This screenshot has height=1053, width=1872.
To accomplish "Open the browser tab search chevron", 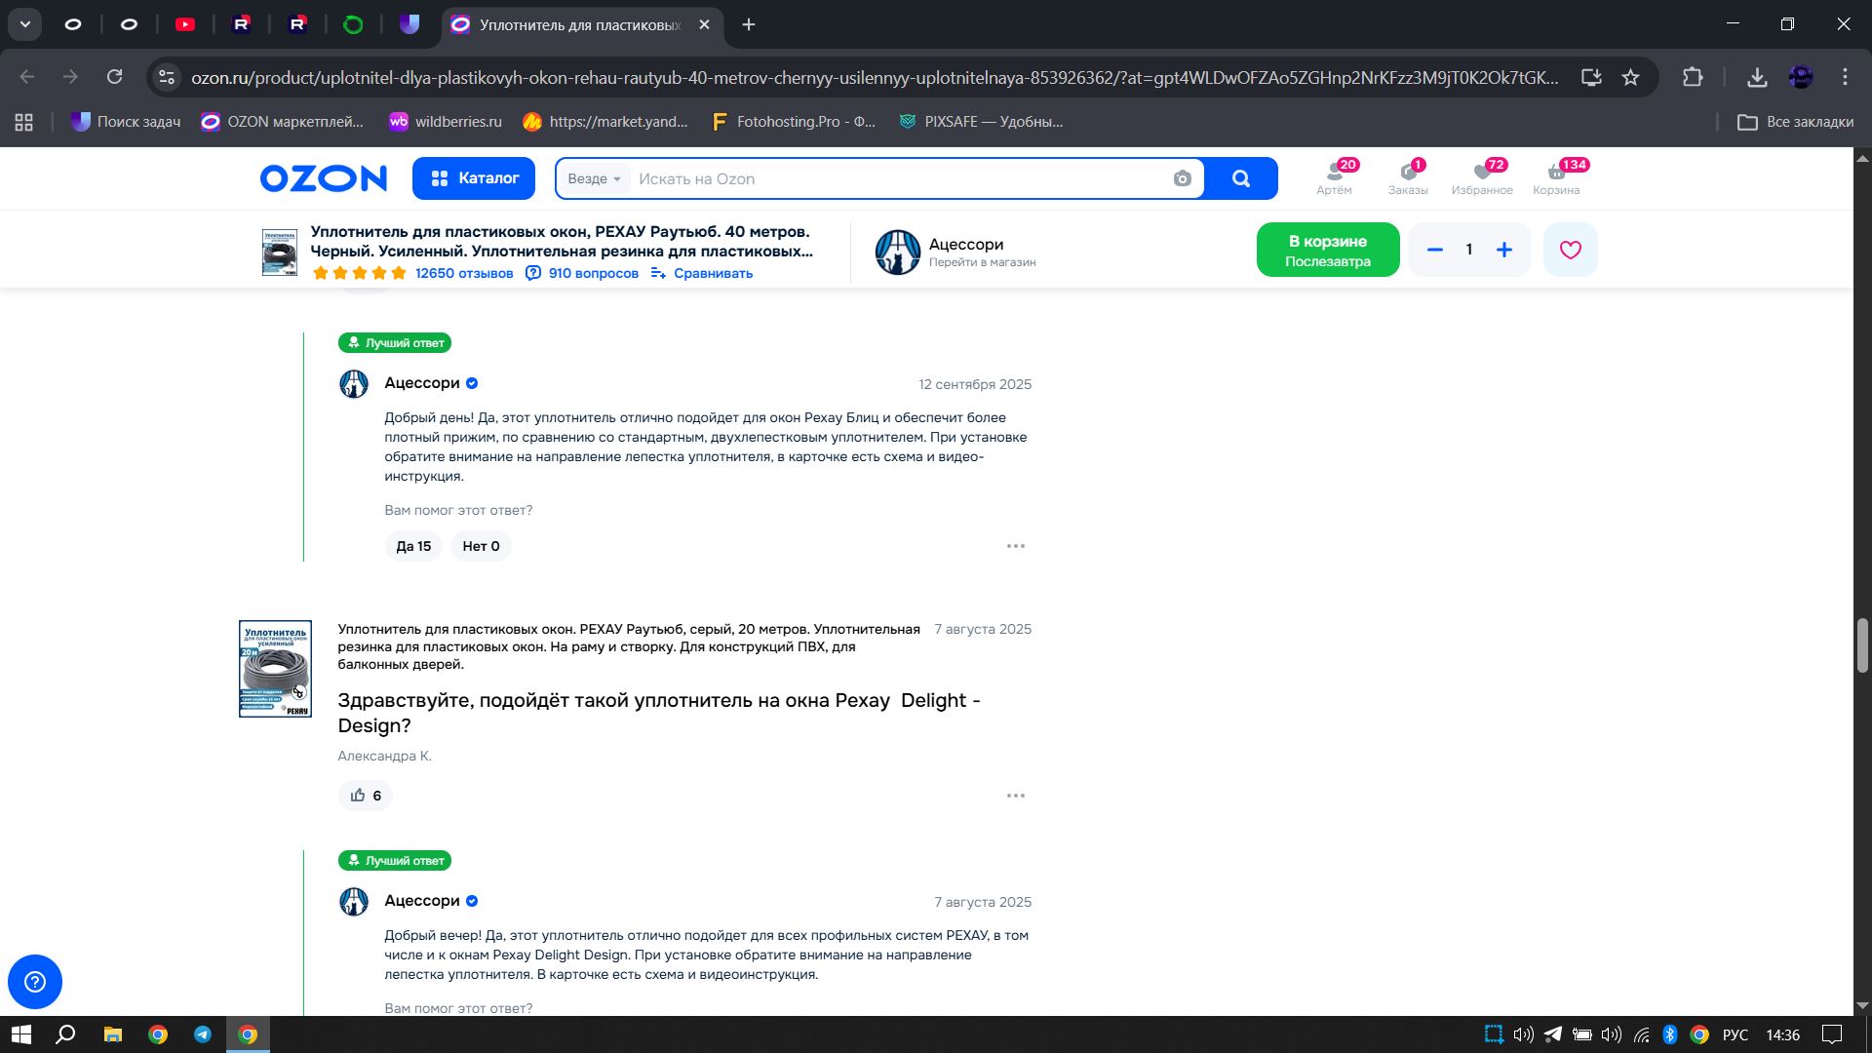I will tap(25, 24).
